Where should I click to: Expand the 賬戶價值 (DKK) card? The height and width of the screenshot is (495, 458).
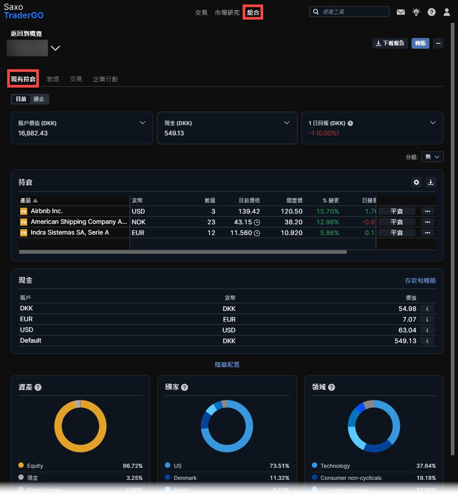click(143, 123)
